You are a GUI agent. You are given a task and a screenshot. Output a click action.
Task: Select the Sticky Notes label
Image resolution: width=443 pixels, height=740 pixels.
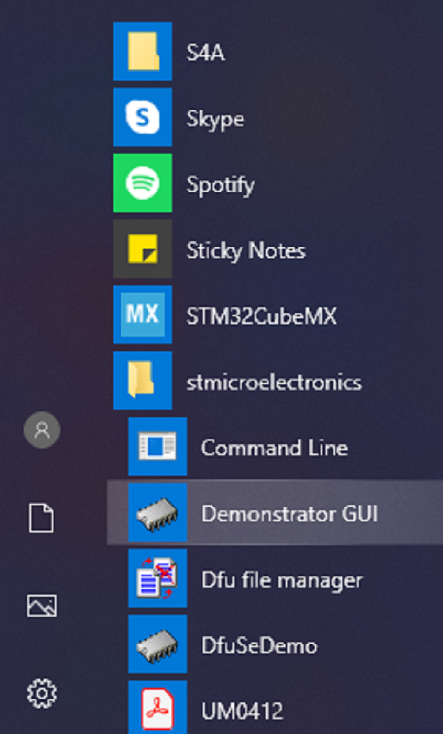click(x=246, y=251)
